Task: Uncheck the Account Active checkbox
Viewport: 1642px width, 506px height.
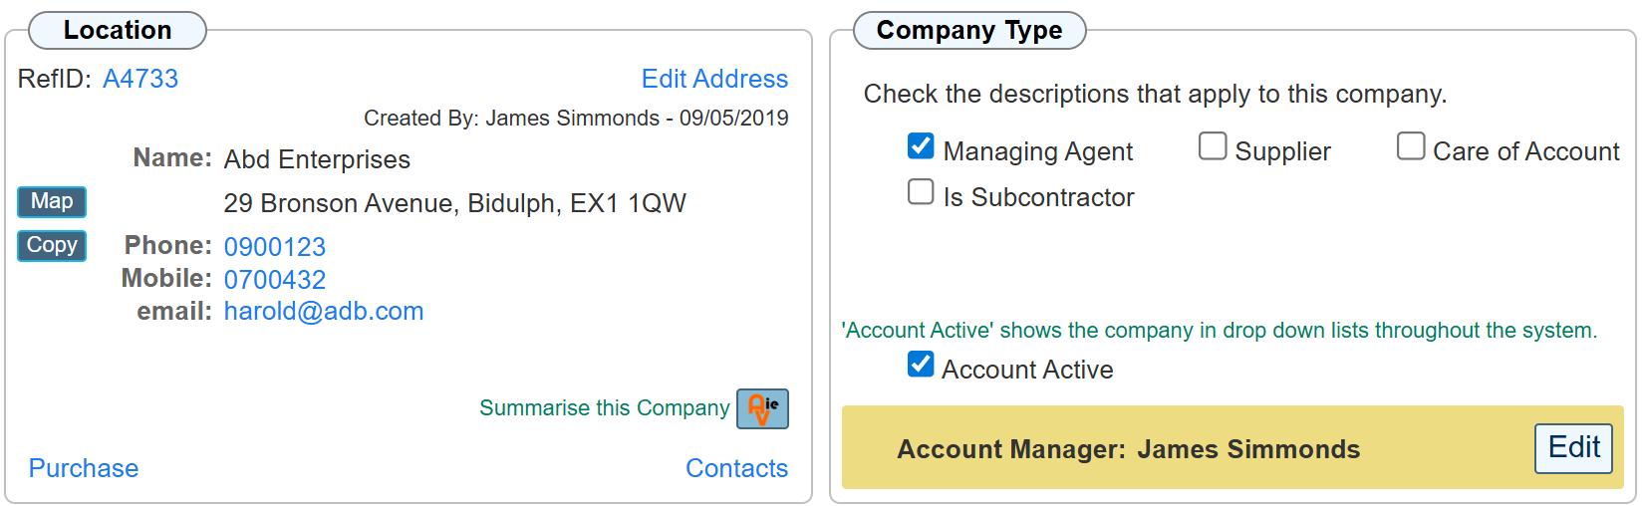Action: click(921, 365)
